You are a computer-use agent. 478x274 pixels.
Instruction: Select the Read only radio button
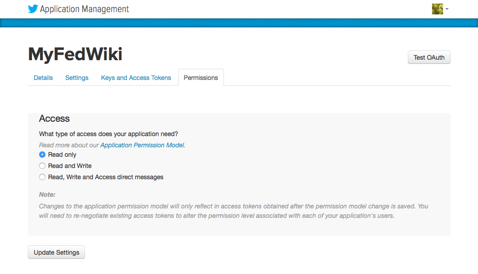pos(42,155)
